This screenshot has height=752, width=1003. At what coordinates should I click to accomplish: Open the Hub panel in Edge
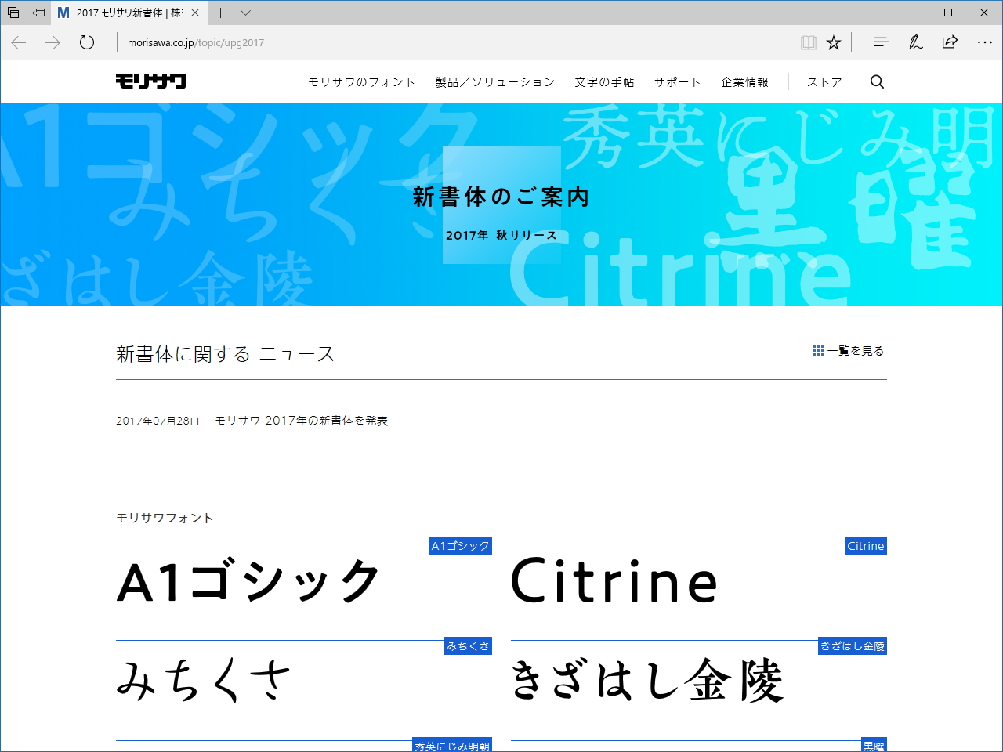[x=880, y=42]
